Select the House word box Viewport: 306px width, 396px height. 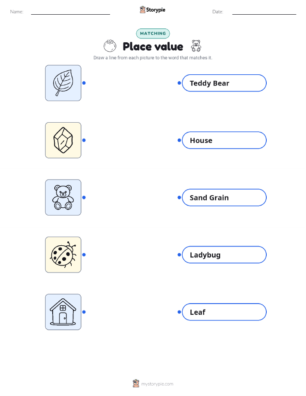click(x=224, y=140)
